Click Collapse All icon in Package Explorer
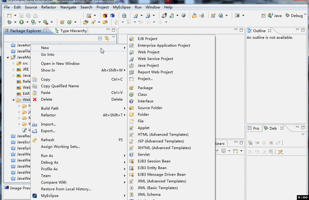Image resolution: width=309 pixels, height=200 pixels. (100, 38)
